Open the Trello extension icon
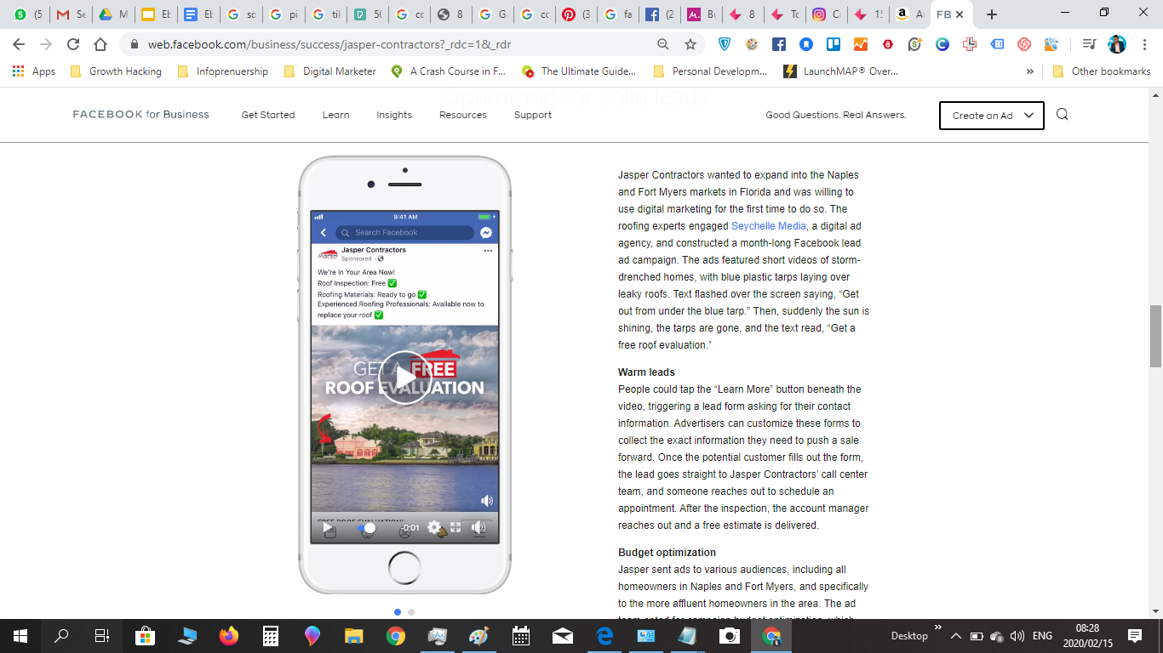 click(834, 44)
